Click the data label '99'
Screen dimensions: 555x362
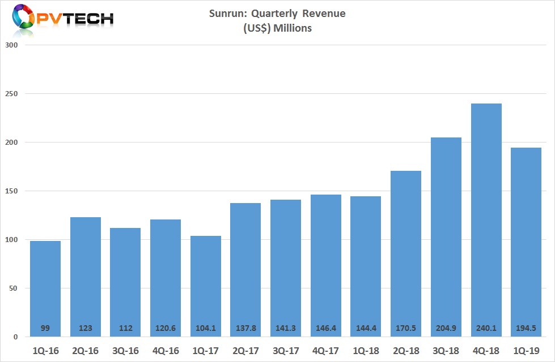[x=45, y=328]
